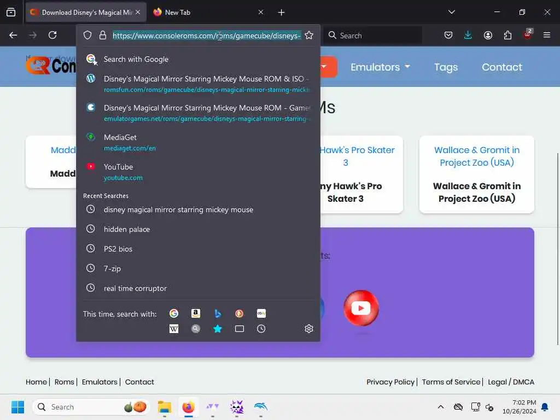The image size is (560, 420).
Task: Open the notification bell in system tray
Action: 545,407
